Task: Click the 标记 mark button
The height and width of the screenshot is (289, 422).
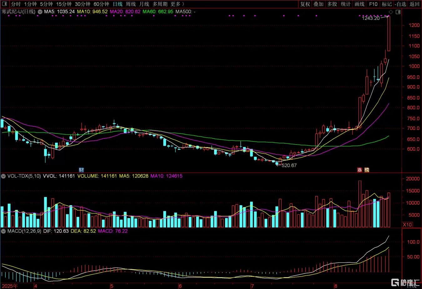Action: coord(387,4)
